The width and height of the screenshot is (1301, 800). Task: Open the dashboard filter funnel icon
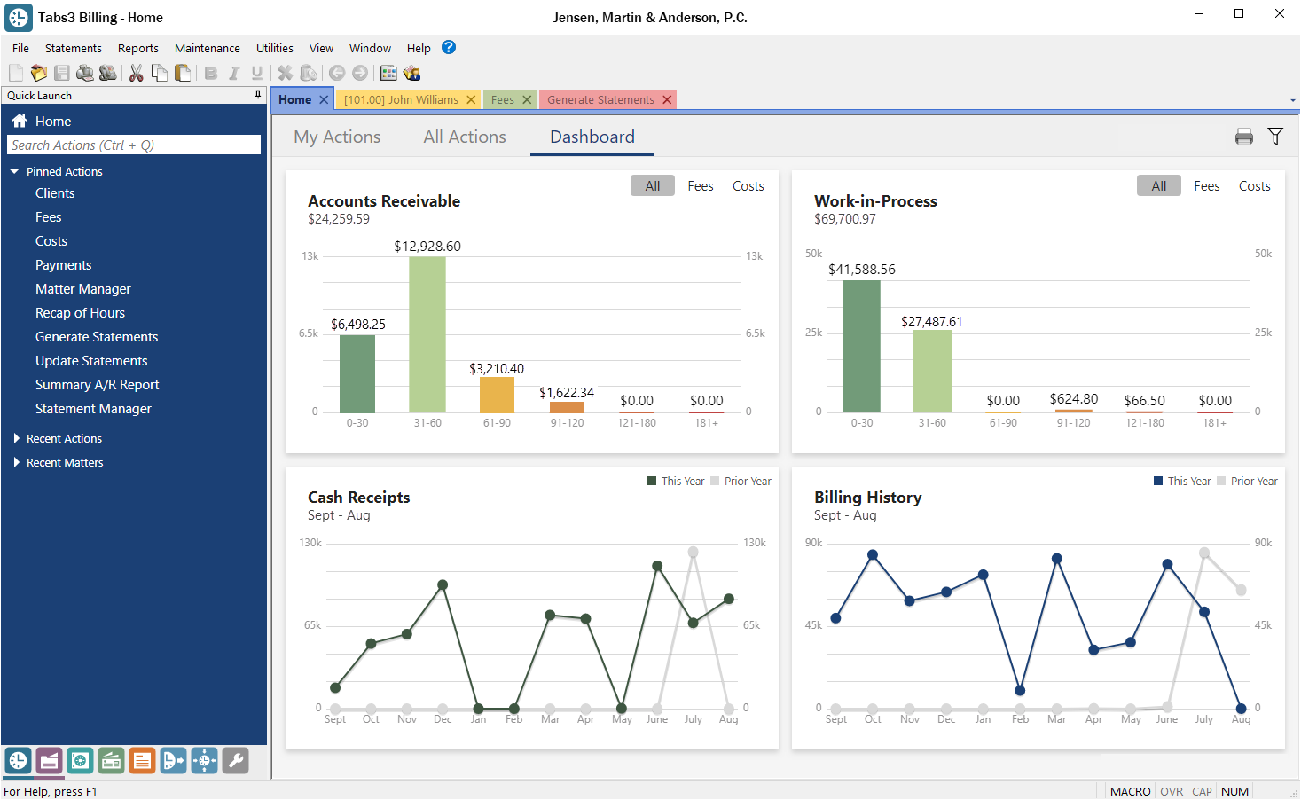[1275, 137]
